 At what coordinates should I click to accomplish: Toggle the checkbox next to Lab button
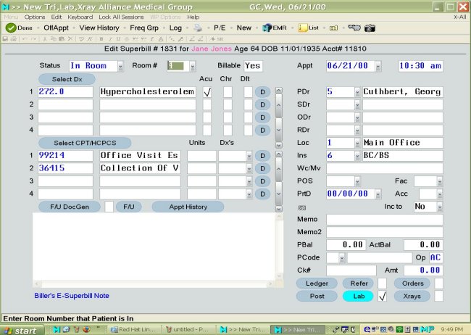click(x=383, y=297)
